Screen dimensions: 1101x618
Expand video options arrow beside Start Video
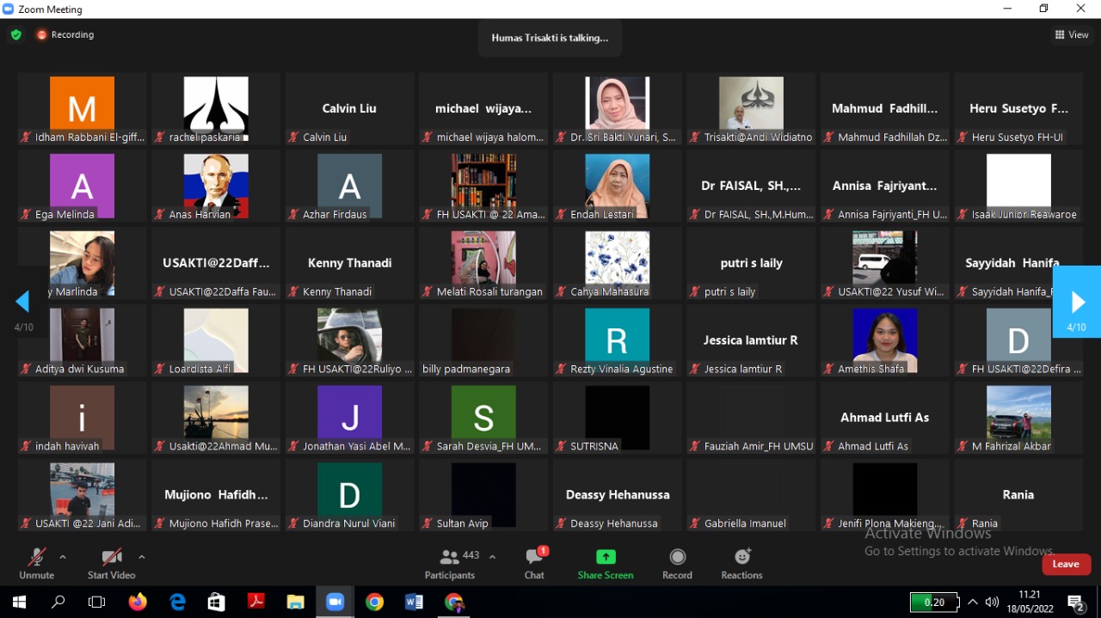[142, 557]
